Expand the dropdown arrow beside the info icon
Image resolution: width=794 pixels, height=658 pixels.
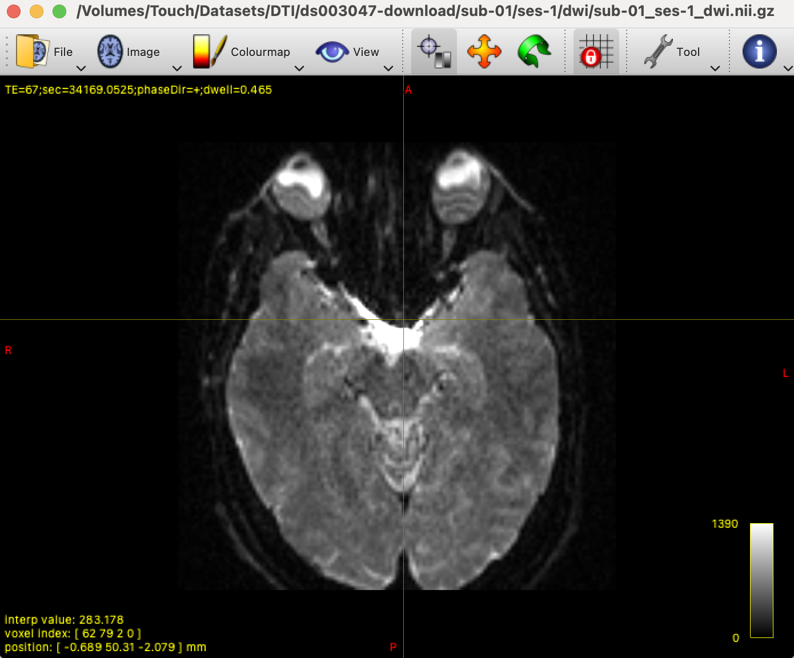pos(788,68)
